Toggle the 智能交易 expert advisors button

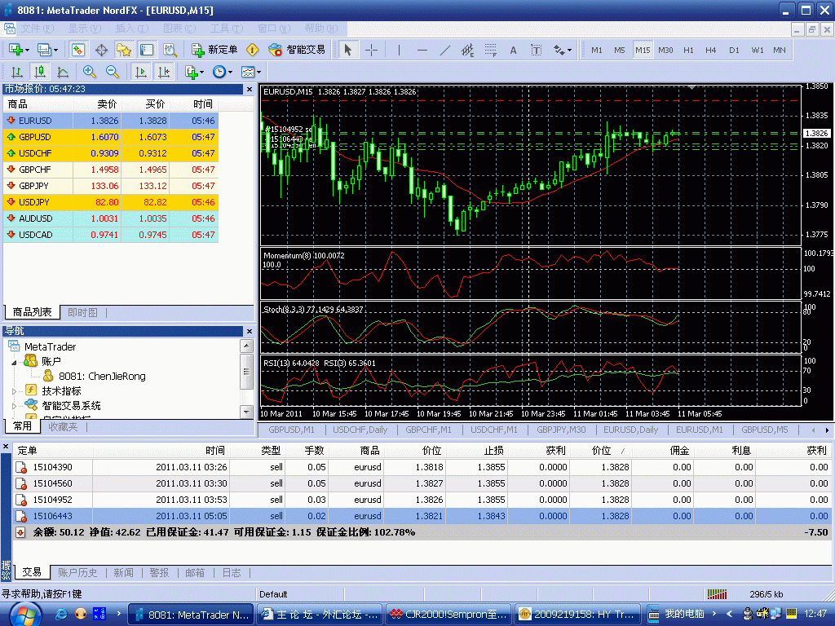[298, 50]
